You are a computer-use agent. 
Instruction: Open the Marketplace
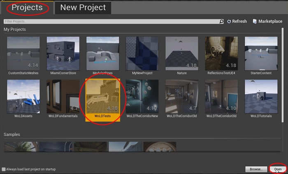pos(268,21)
